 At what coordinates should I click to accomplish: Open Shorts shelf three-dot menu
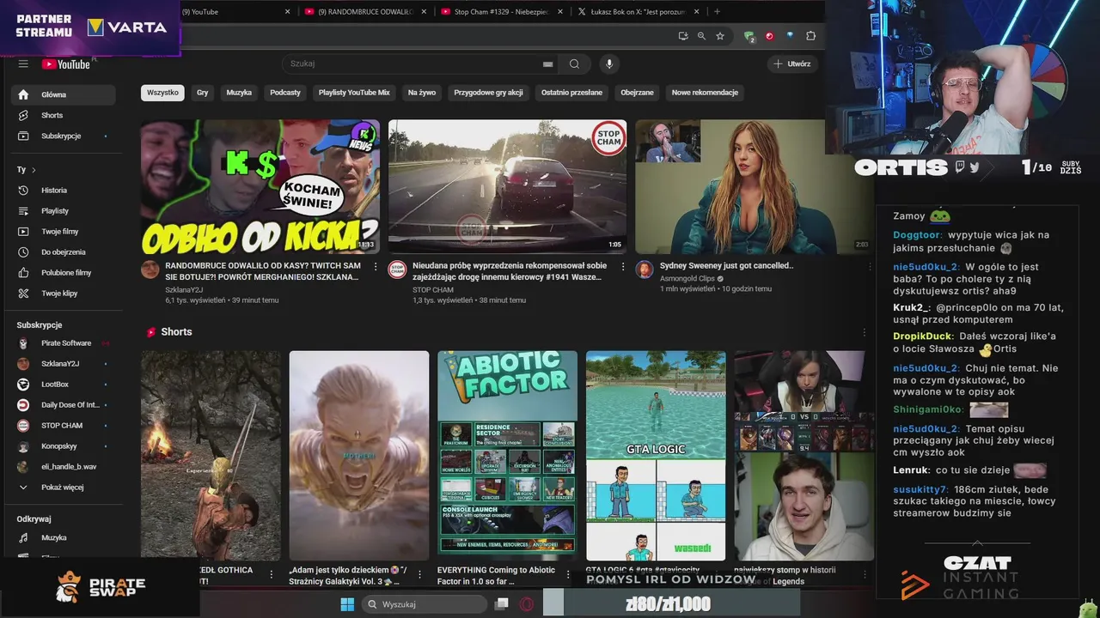[x=865, y=332]
